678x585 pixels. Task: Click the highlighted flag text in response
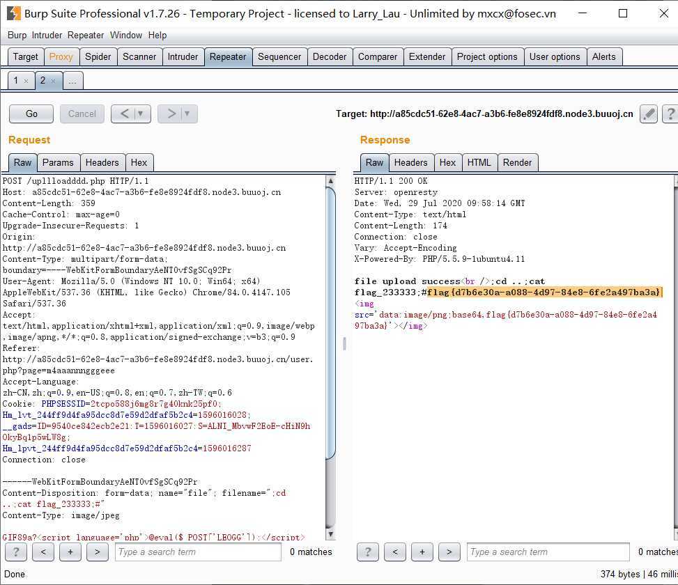coord(544,292)
